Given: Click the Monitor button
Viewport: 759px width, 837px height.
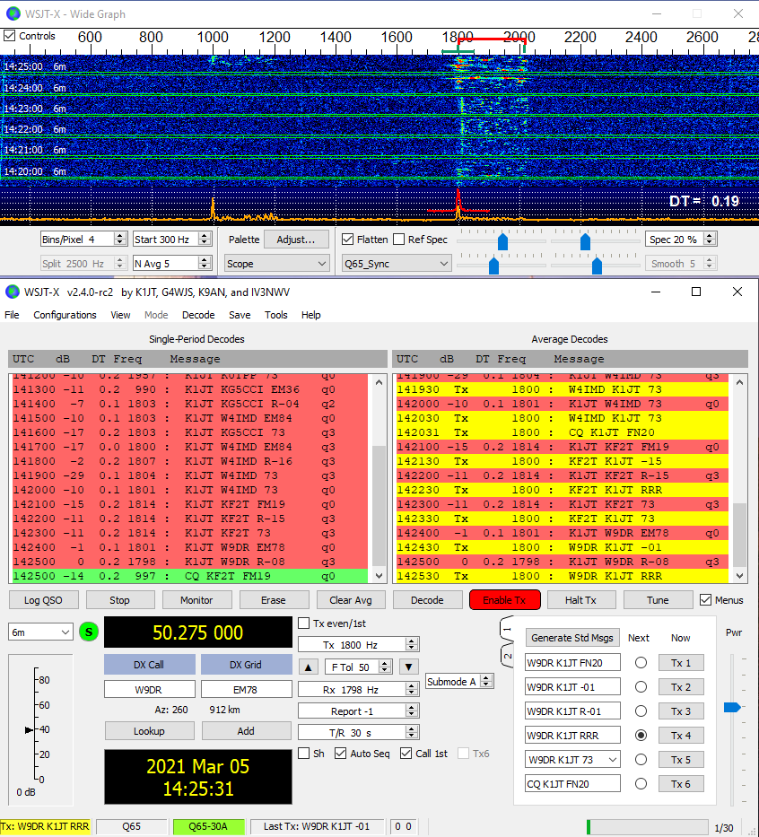Looking at the screenshot, I should coord(196,600).
